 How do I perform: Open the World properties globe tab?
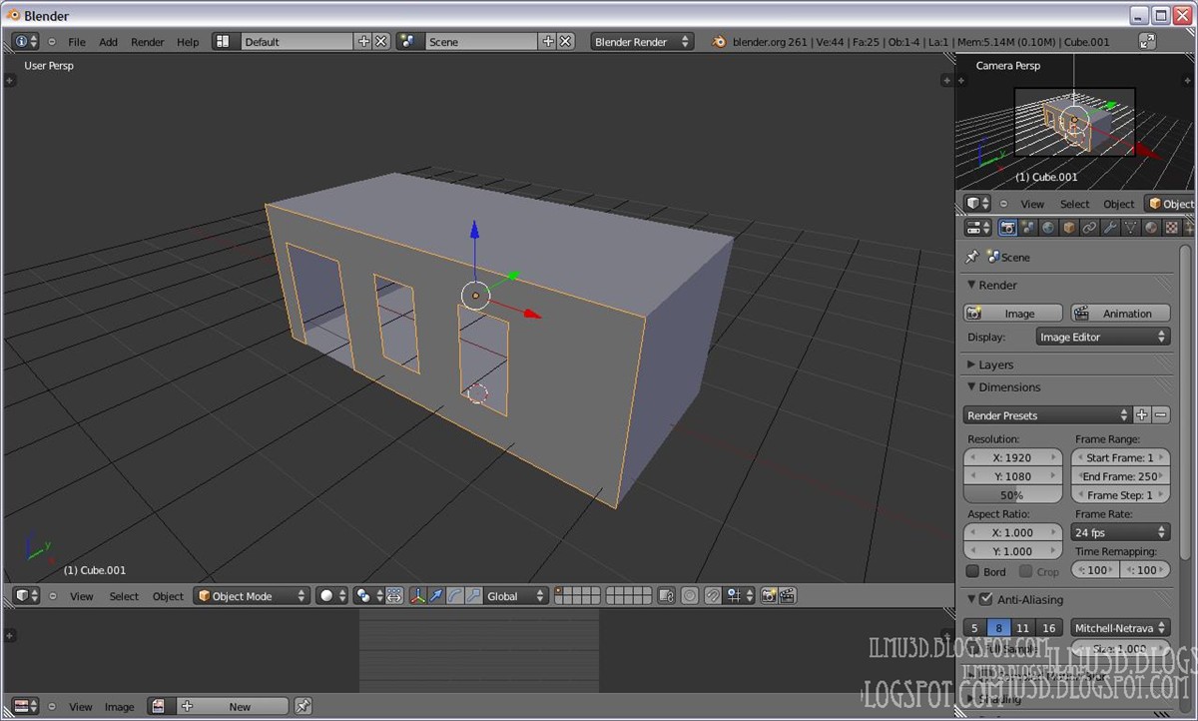click(x=1048, y=228)
